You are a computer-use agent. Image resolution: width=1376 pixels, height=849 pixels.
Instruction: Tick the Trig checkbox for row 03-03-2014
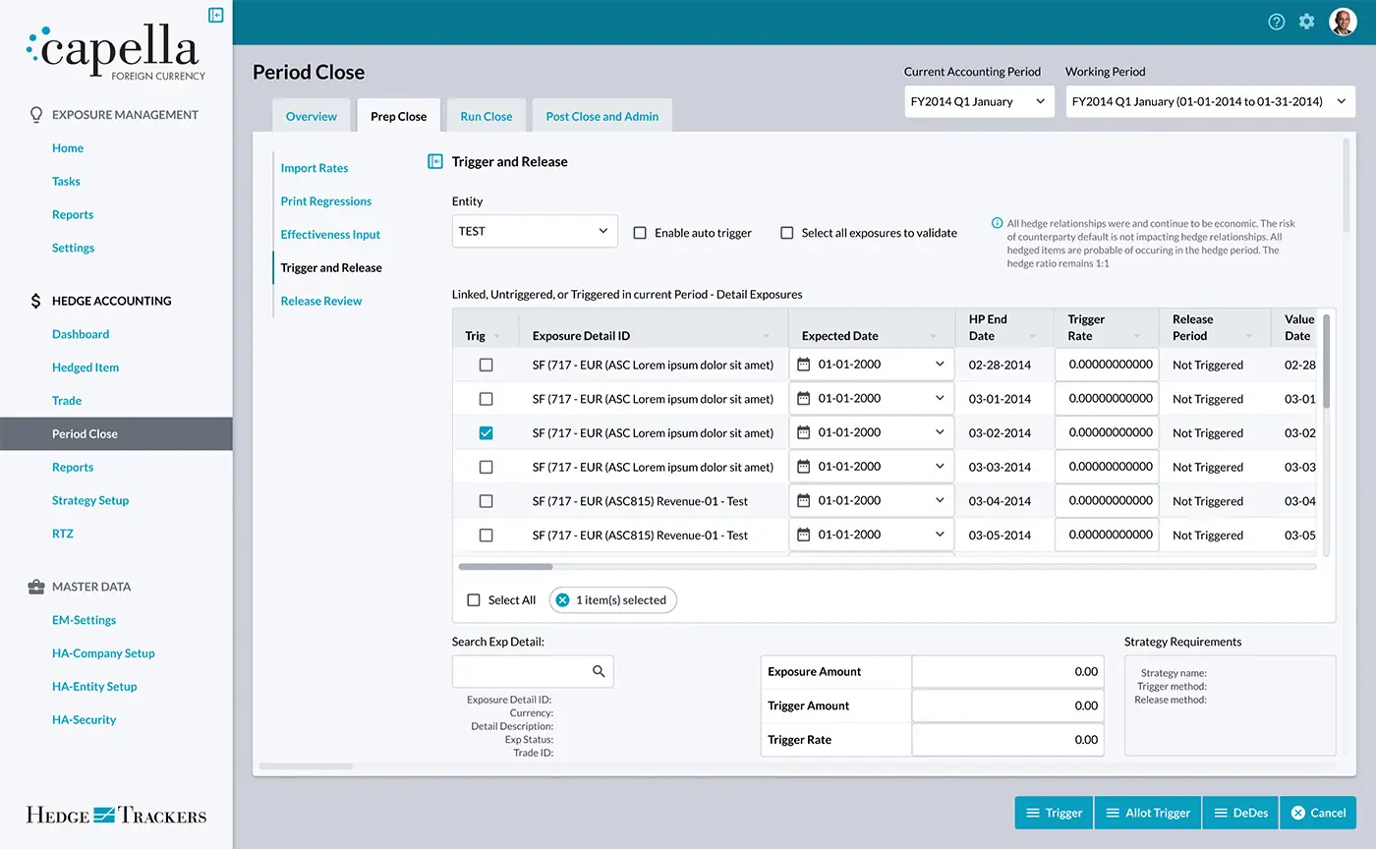point(486,467)
